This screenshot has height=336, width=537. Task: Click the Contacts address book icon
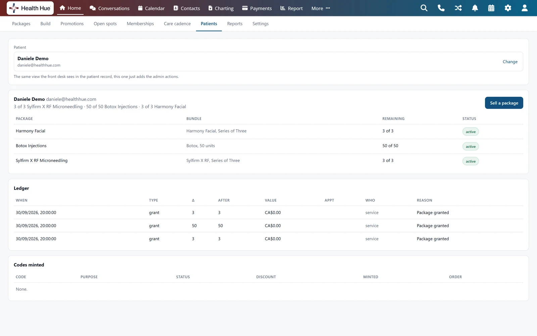176,8
